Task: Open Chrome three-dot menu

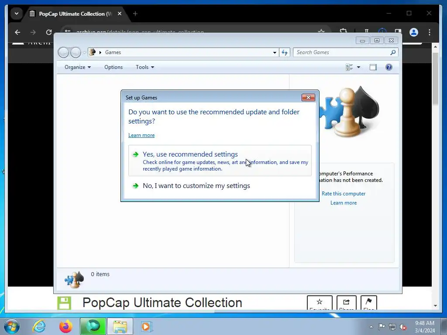Action: point(430,32)
